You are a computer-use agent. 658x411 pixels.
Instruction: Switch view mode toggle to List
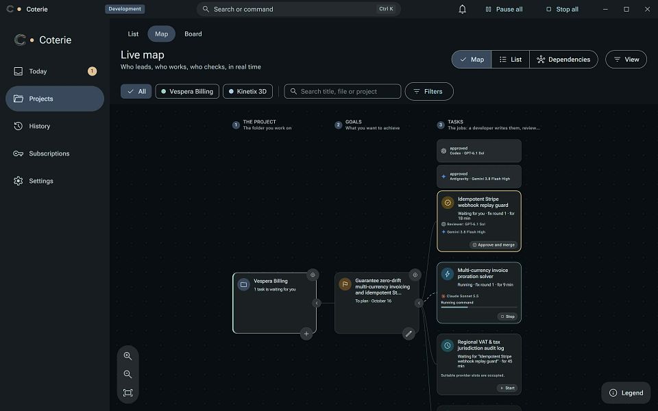[x=511, y=60]
